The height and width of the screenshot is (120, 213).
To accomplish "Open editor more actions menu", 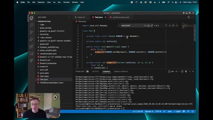I will (x=192, y=17).
